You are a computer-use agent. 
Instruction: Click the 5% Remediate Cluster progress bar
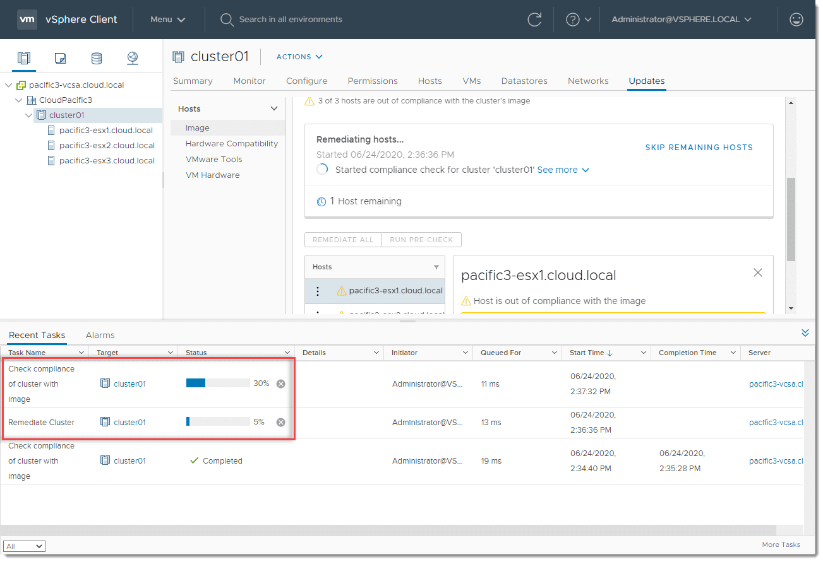point(218,422)
